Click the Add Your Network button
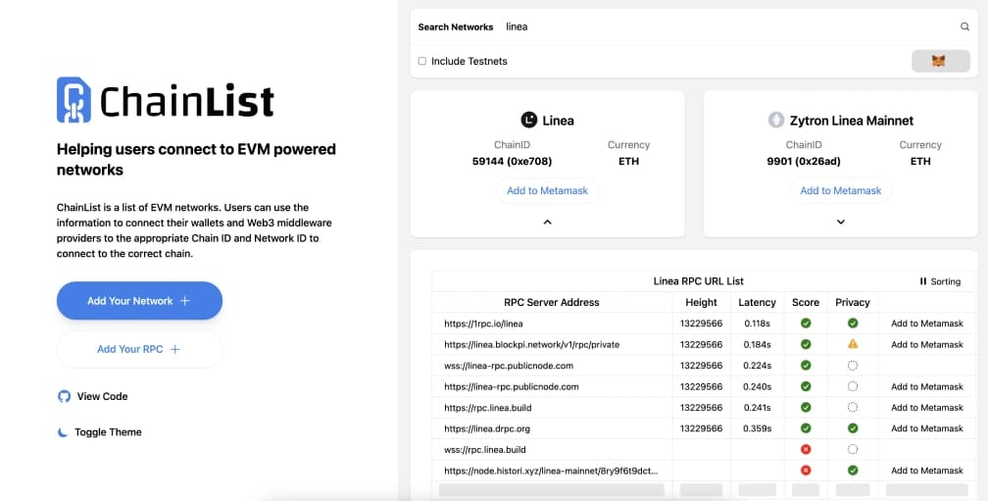988x501 pixels. tap(139, 301)
